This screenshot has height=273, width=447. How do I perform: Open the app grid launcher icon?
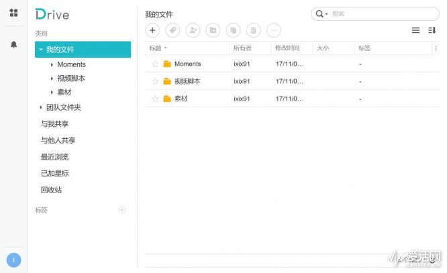[x=13, y=13]
